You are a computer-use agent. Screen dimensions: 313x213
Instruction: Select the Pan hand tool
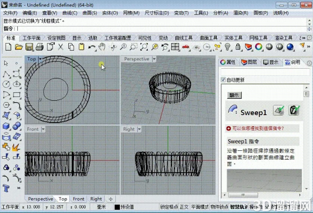pyautogui.click(x=102, y=47)
